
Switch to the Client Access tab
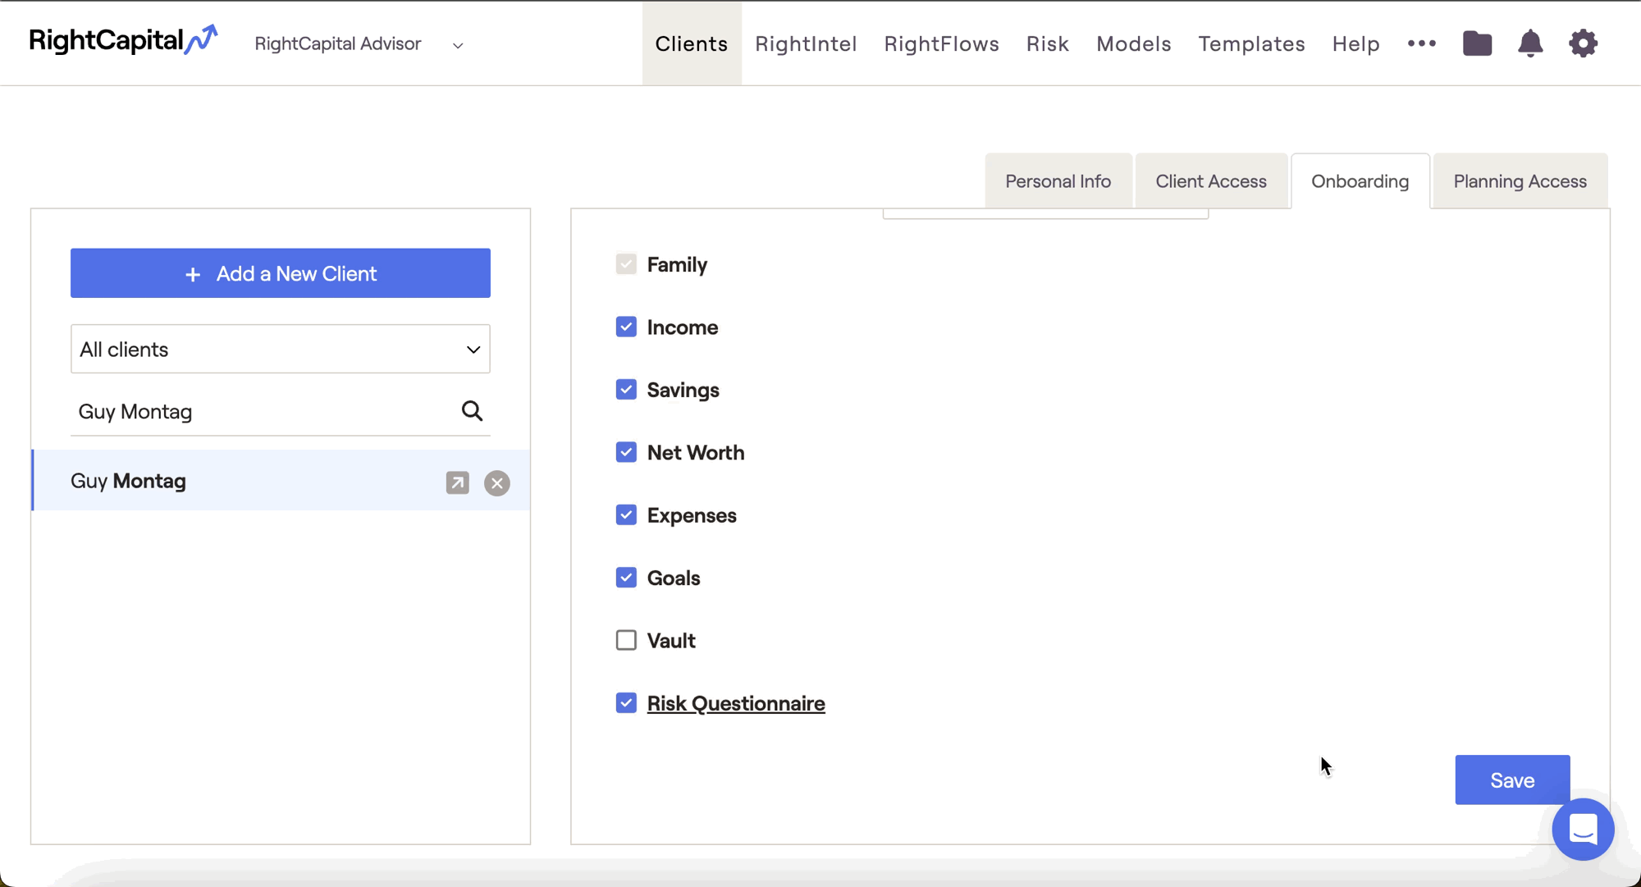point(1210,181)
